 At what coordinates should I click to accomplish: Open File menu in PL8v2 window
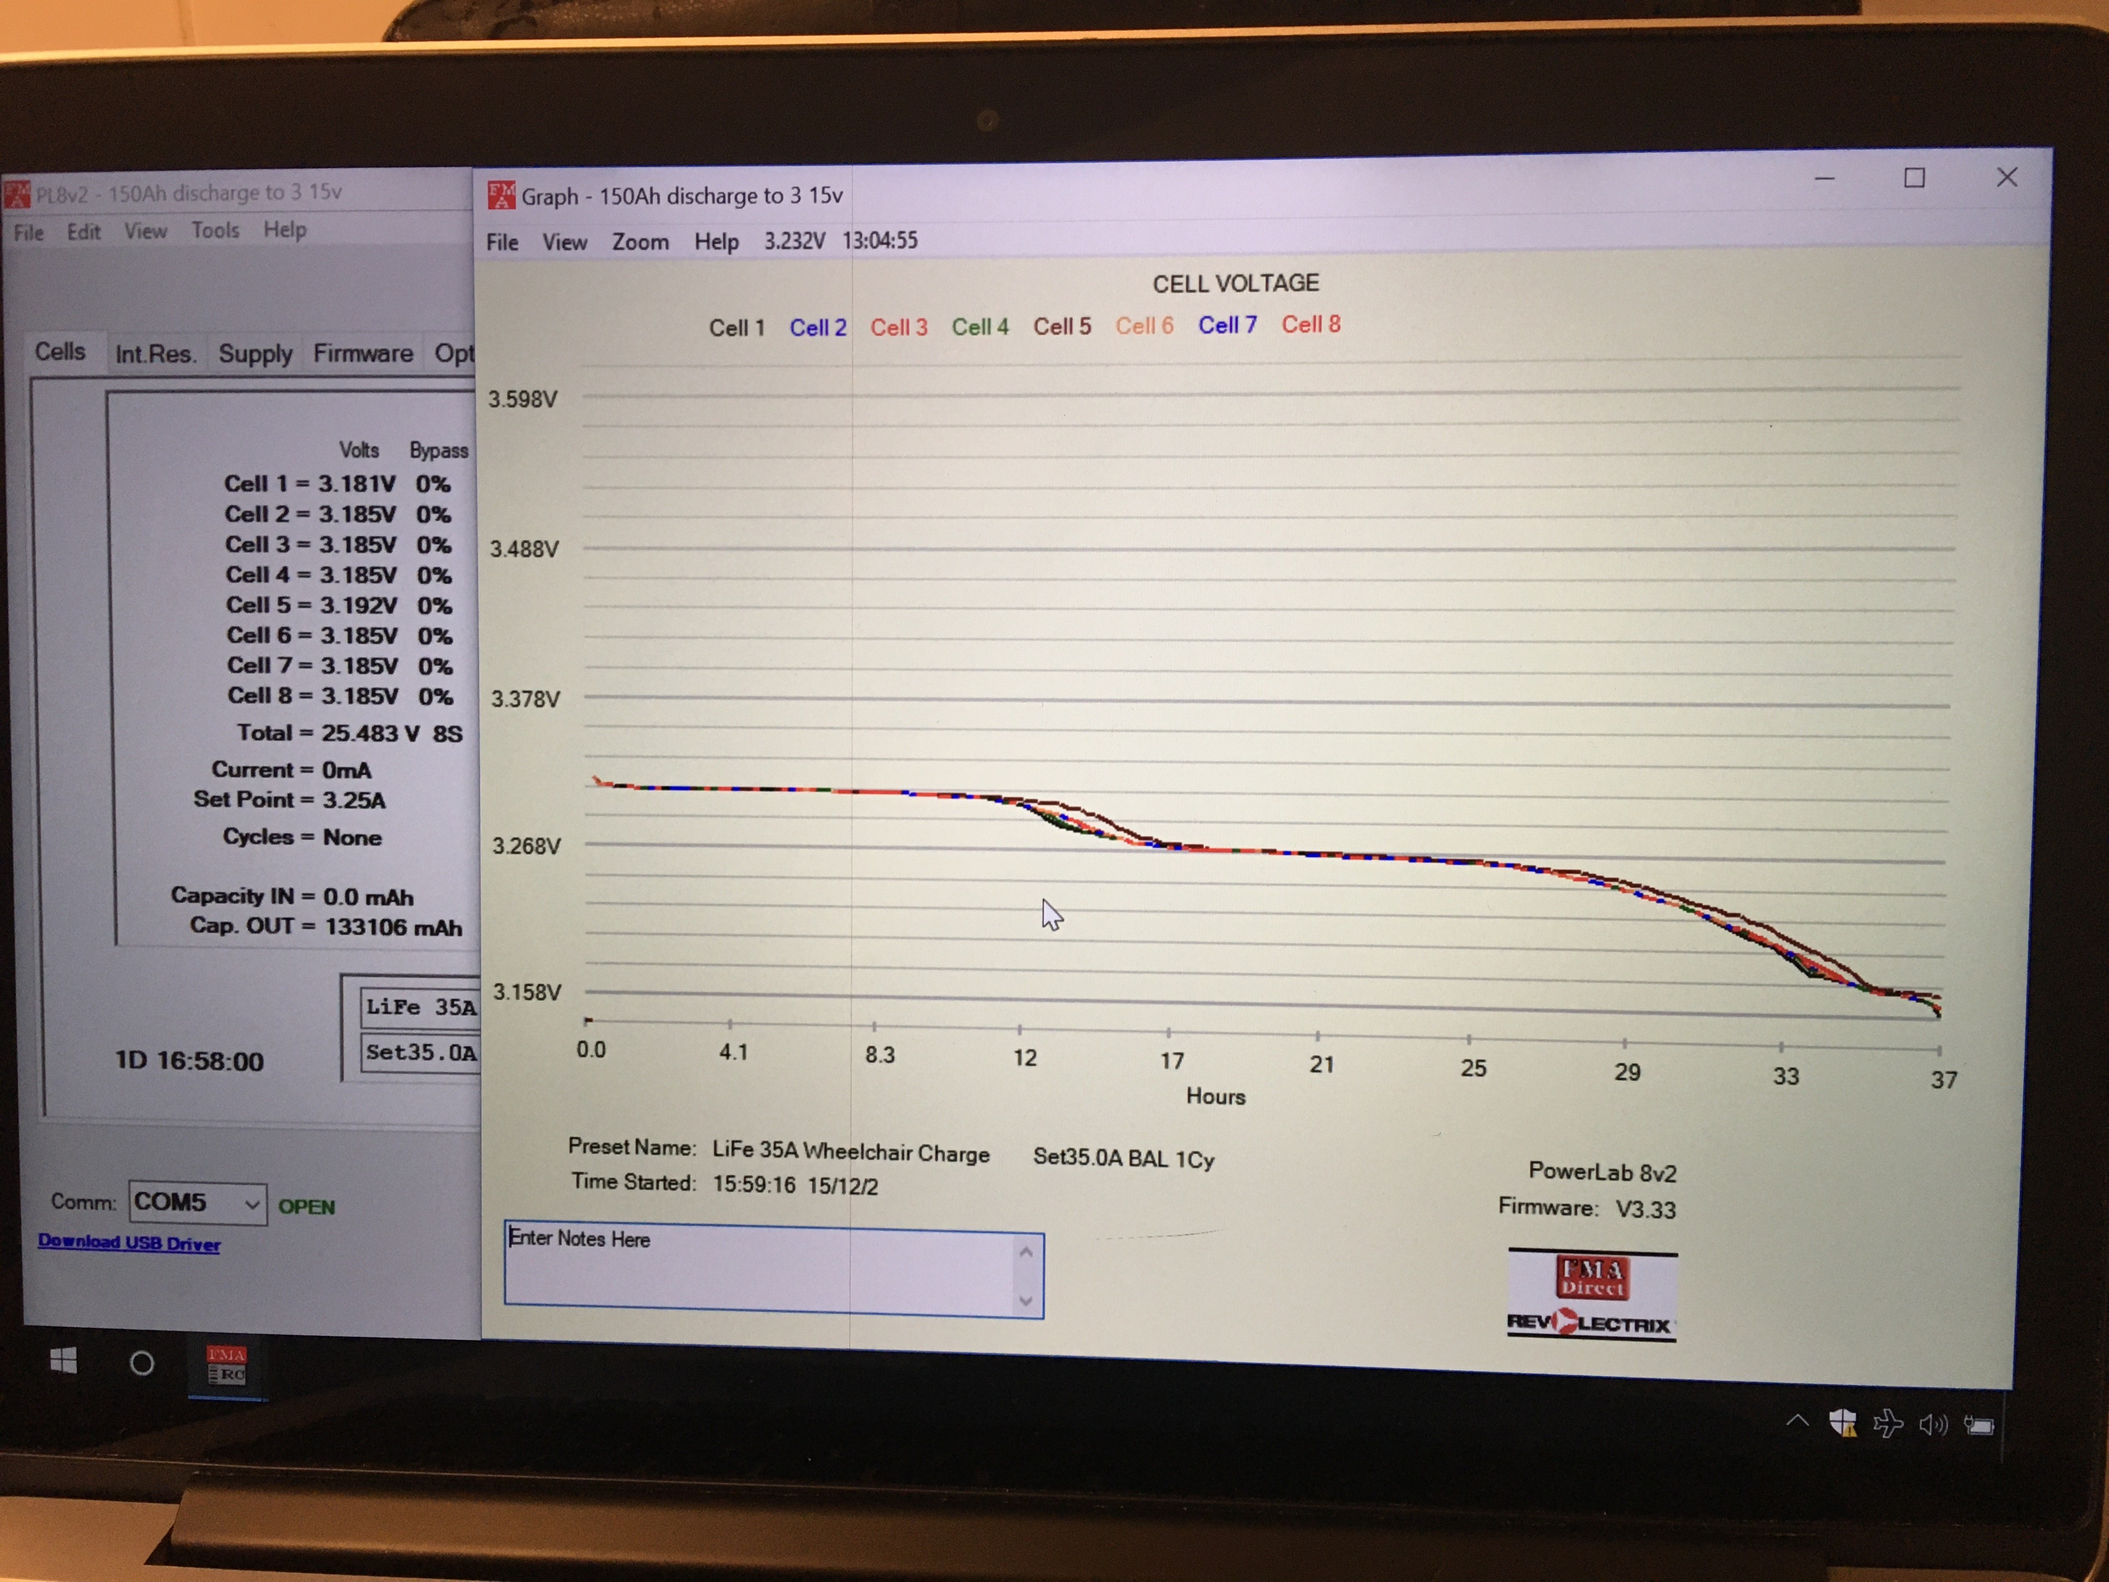pos(29,232)
